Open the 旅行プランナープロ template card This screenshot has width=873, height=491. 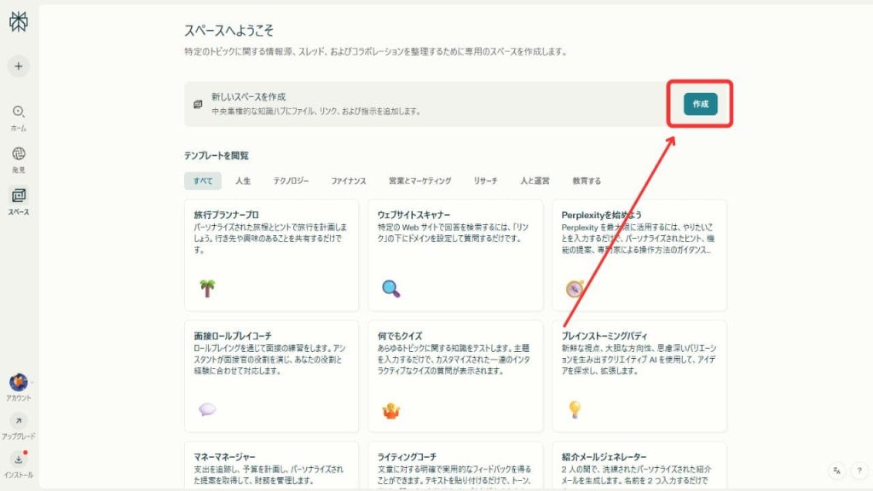(272, 256)
